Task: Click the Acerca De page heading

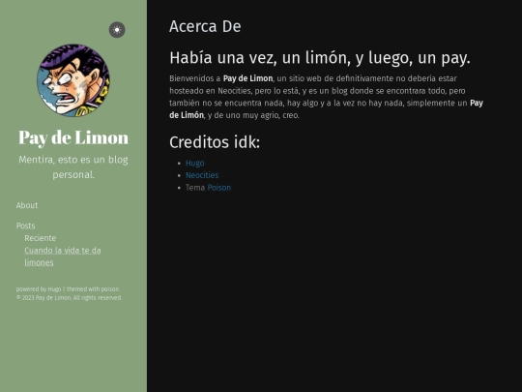Action: point(205,26)
